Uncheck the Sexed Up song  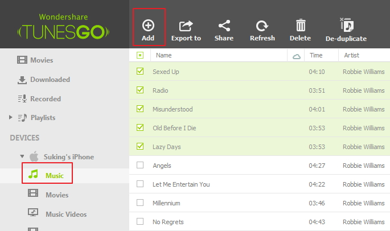click(140, 72)
